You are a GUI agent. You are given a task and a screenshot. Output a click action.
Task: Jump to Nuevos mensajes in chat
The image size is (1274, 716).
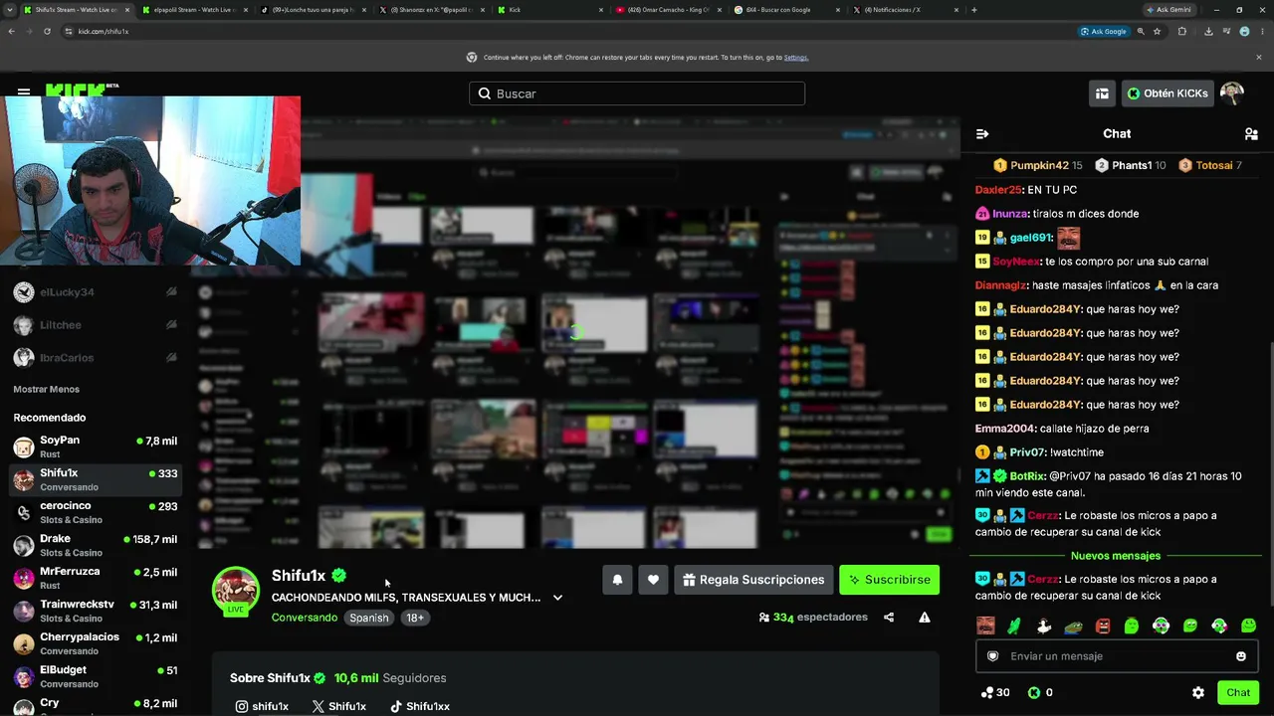tap(1116, 556)
